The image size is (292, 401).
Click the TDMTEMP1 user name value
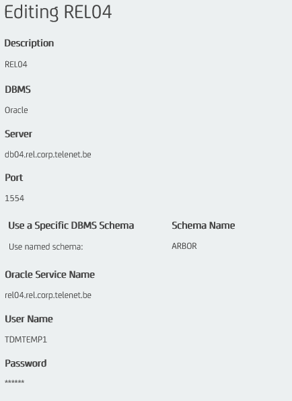[x=26, y=340]
